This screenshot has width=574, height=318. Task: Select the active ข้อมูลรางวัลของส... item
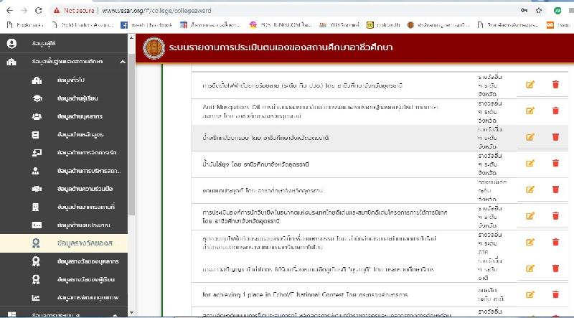(64, 243)
